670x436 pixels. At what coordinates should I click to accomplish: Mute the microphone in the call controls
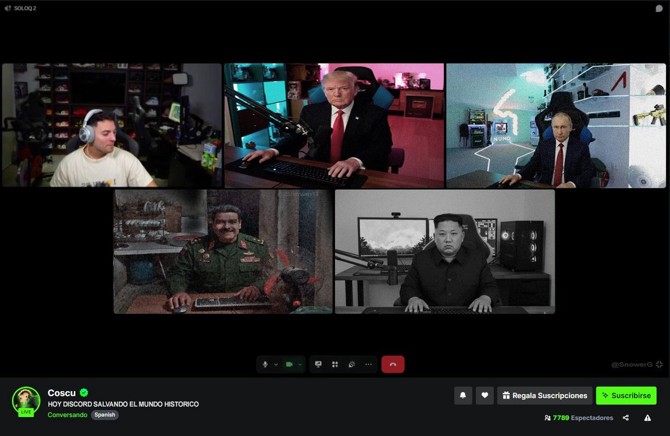coord(265,365)
